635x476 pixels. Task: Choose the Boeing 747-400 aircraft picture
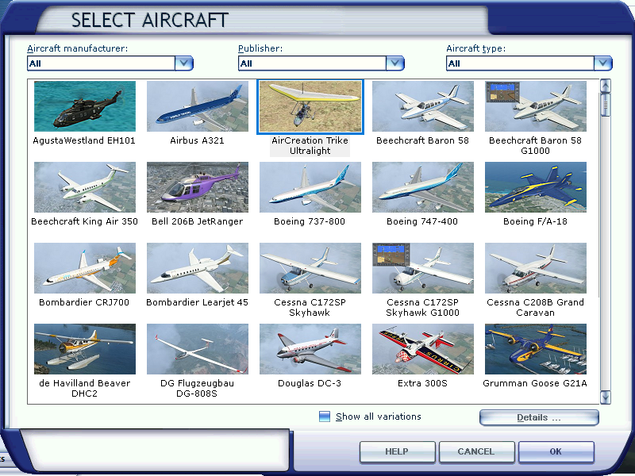tap(423, 187)
